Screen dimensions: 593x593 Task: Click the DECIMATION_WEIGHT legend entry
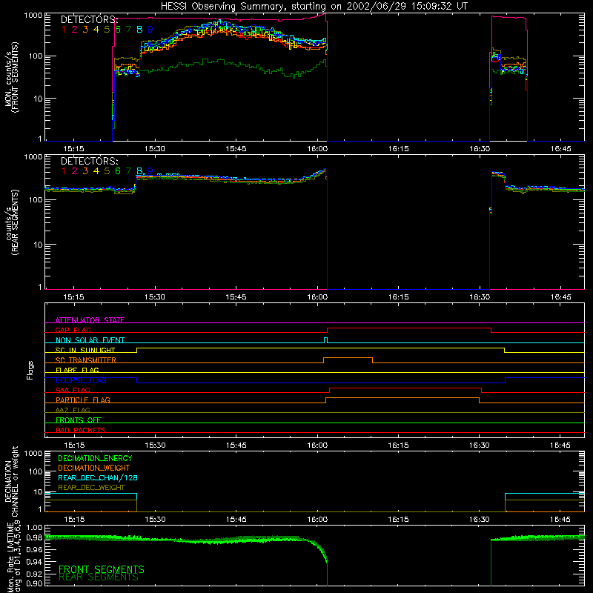pos(94,468)
